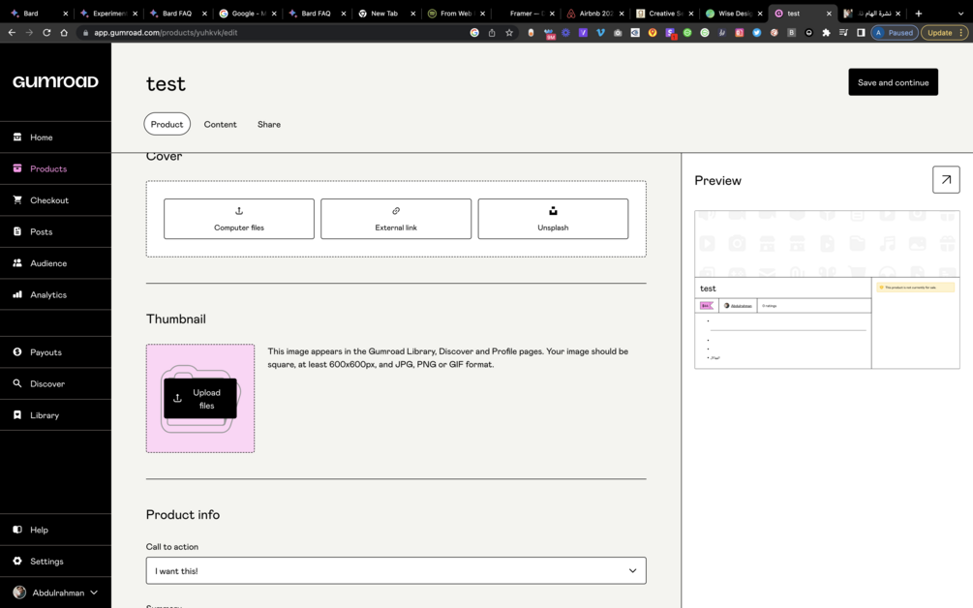This screenshot has height=608, width=973.
Task: Click Upload files thumbnail button
Action: click(x=199, y=398)
